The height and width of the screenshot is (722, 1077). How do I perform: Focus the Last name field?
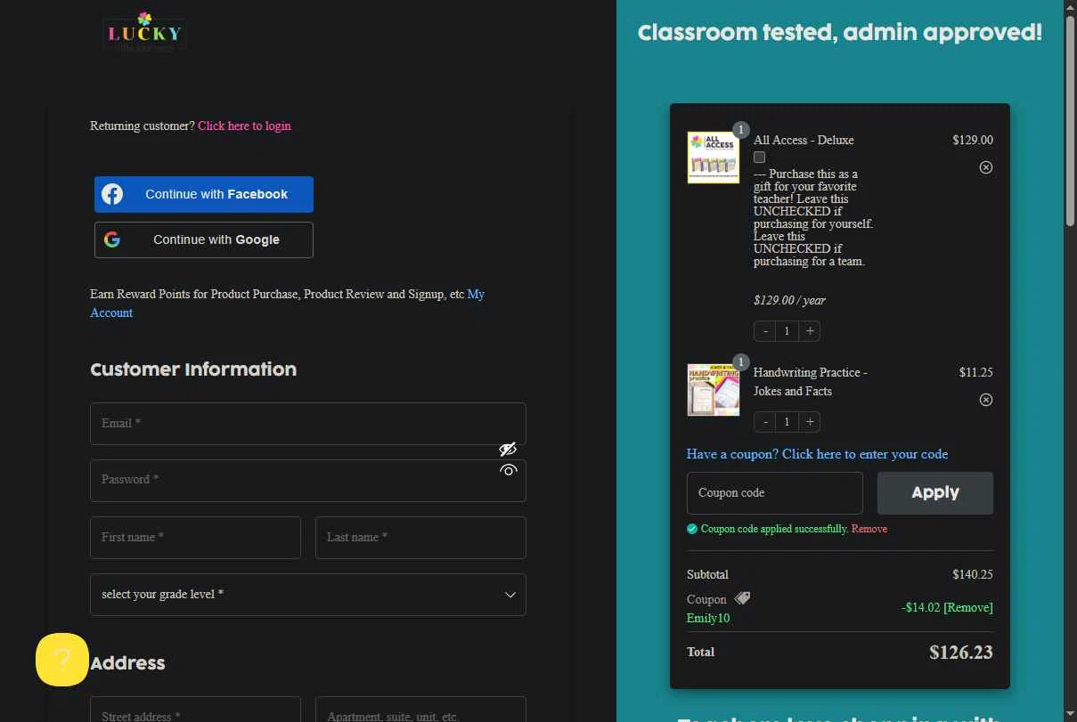(420, 538)
